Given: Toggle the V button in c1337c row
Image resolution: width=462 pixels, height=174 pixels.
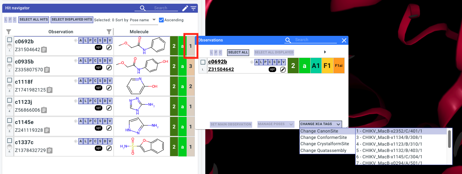Looking at the screenshot, I should click(110, 141).
